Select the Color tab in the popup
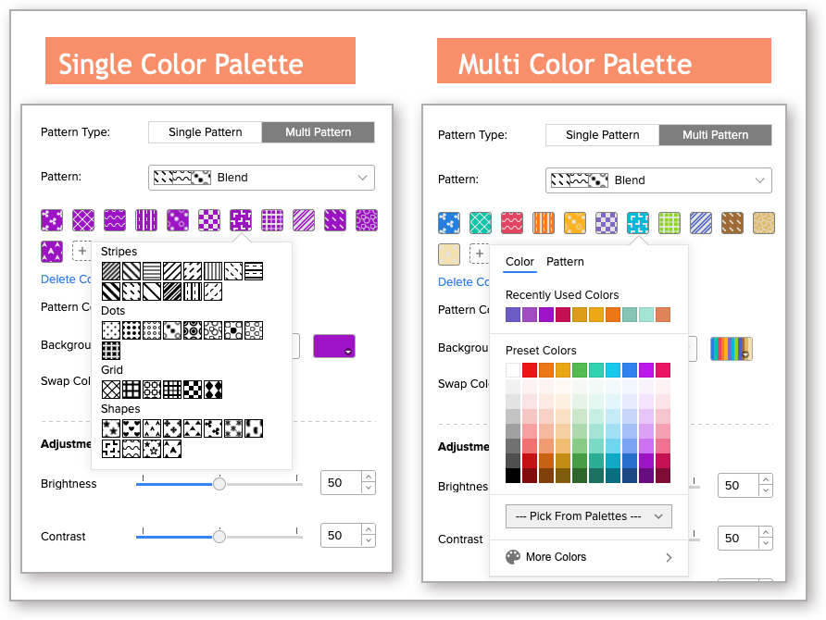This screenshot has width=826, height=620. coord(519,262)
